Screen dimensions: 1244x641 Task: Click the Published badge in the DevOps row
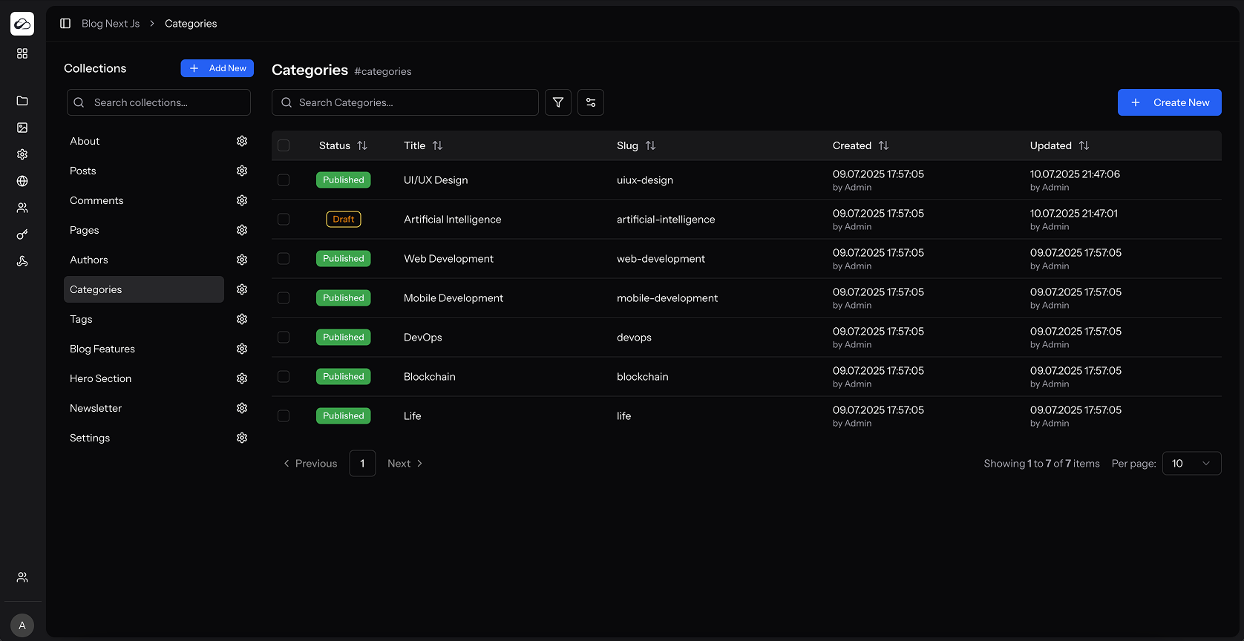344,337
